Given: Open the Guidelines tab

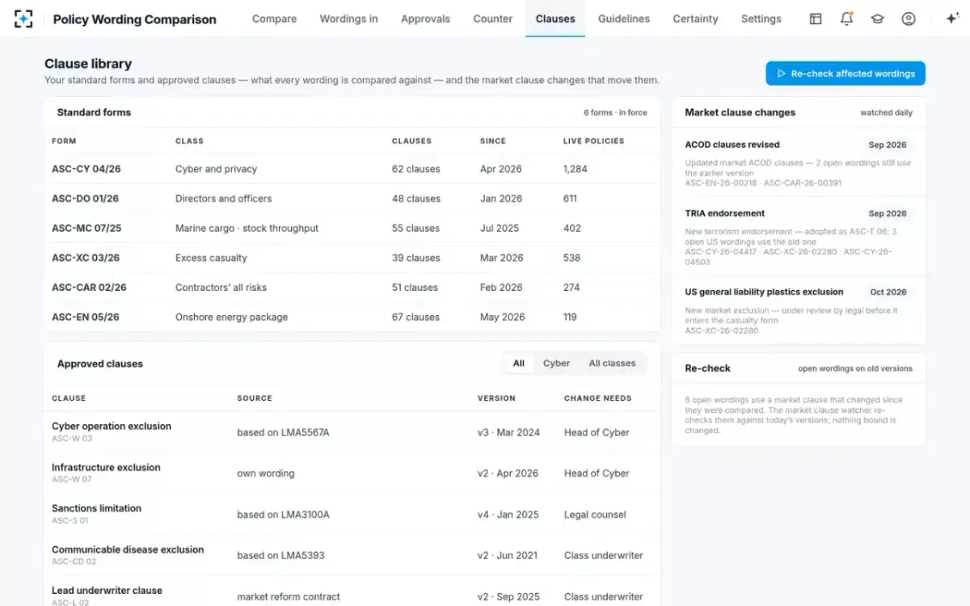Looking at the screenshot, I should tap(624, 19).
